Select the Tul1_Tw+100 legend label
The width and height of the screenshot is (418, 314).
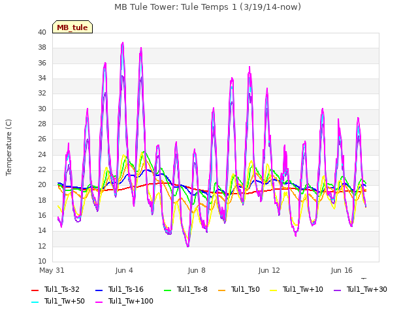coord(131,301)
